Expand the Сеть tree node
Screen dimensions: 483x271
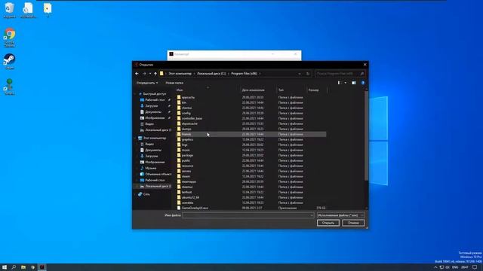pos(136,194)
